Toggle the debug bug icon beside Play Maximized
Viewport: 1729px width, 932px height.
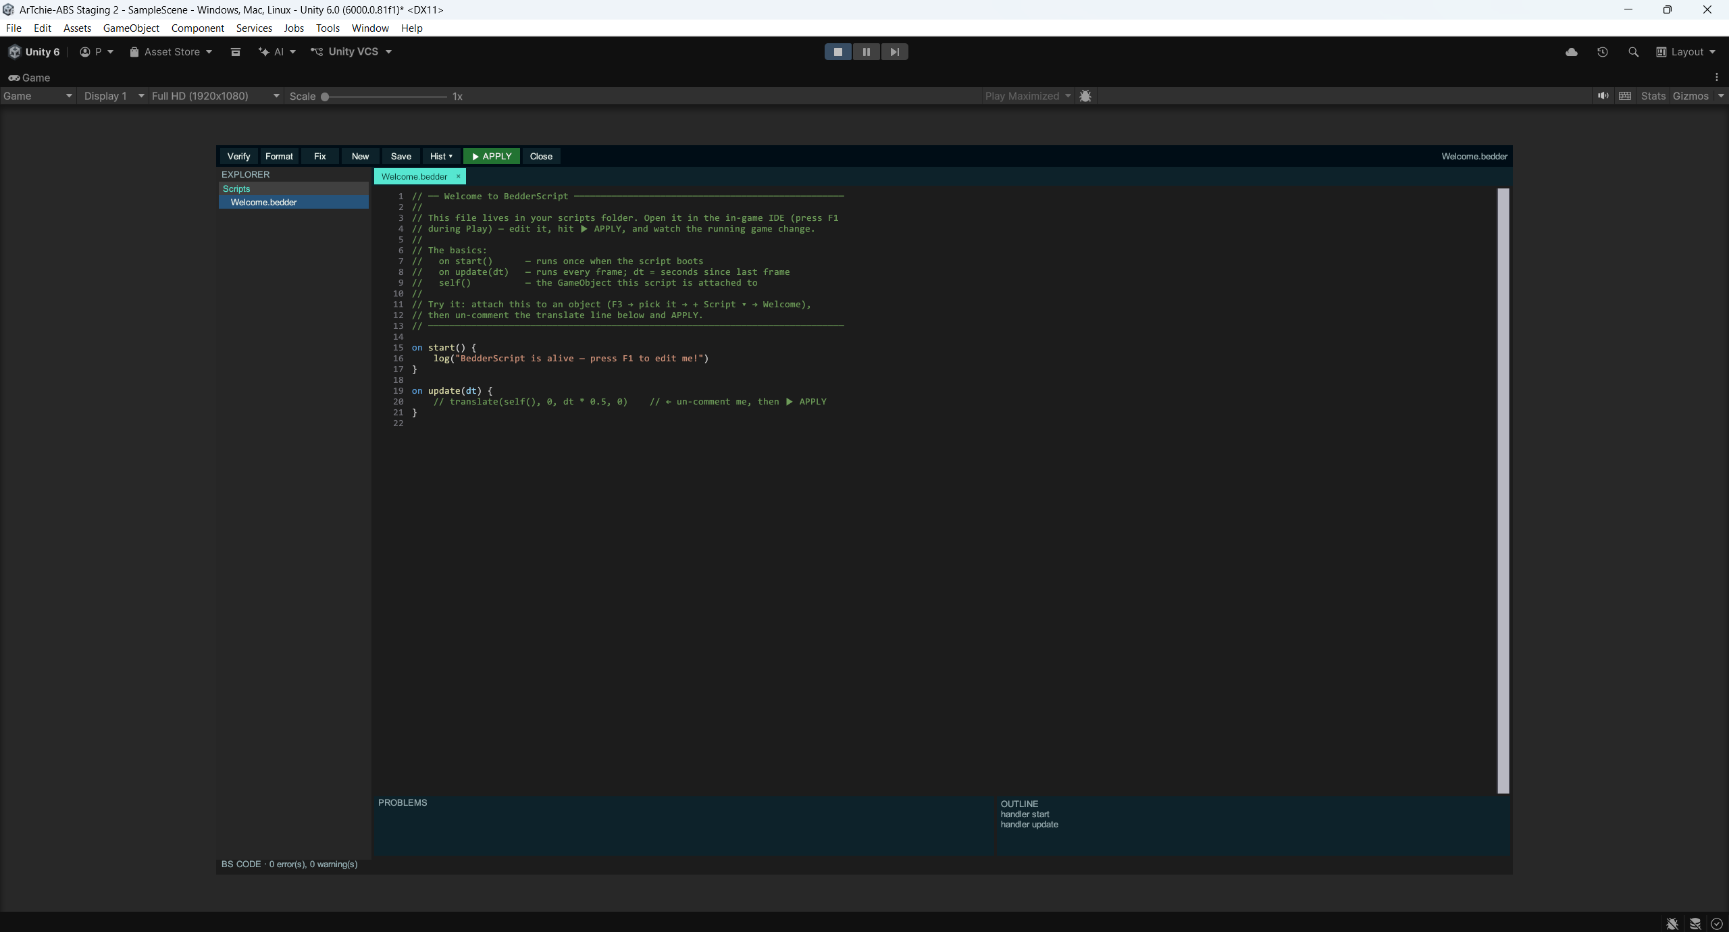1085,96
